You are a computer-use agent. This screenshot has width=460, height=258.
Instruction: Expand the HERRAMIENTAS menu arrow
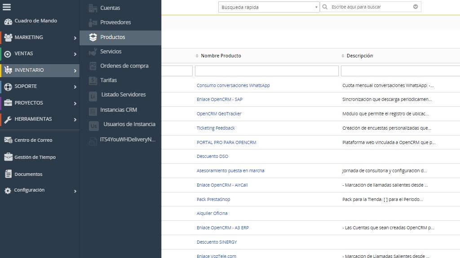click(x=75, y=120)
